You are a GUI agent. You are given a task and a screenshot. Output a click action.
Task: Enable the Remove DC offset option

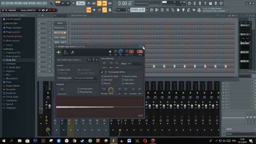point(102,76)
